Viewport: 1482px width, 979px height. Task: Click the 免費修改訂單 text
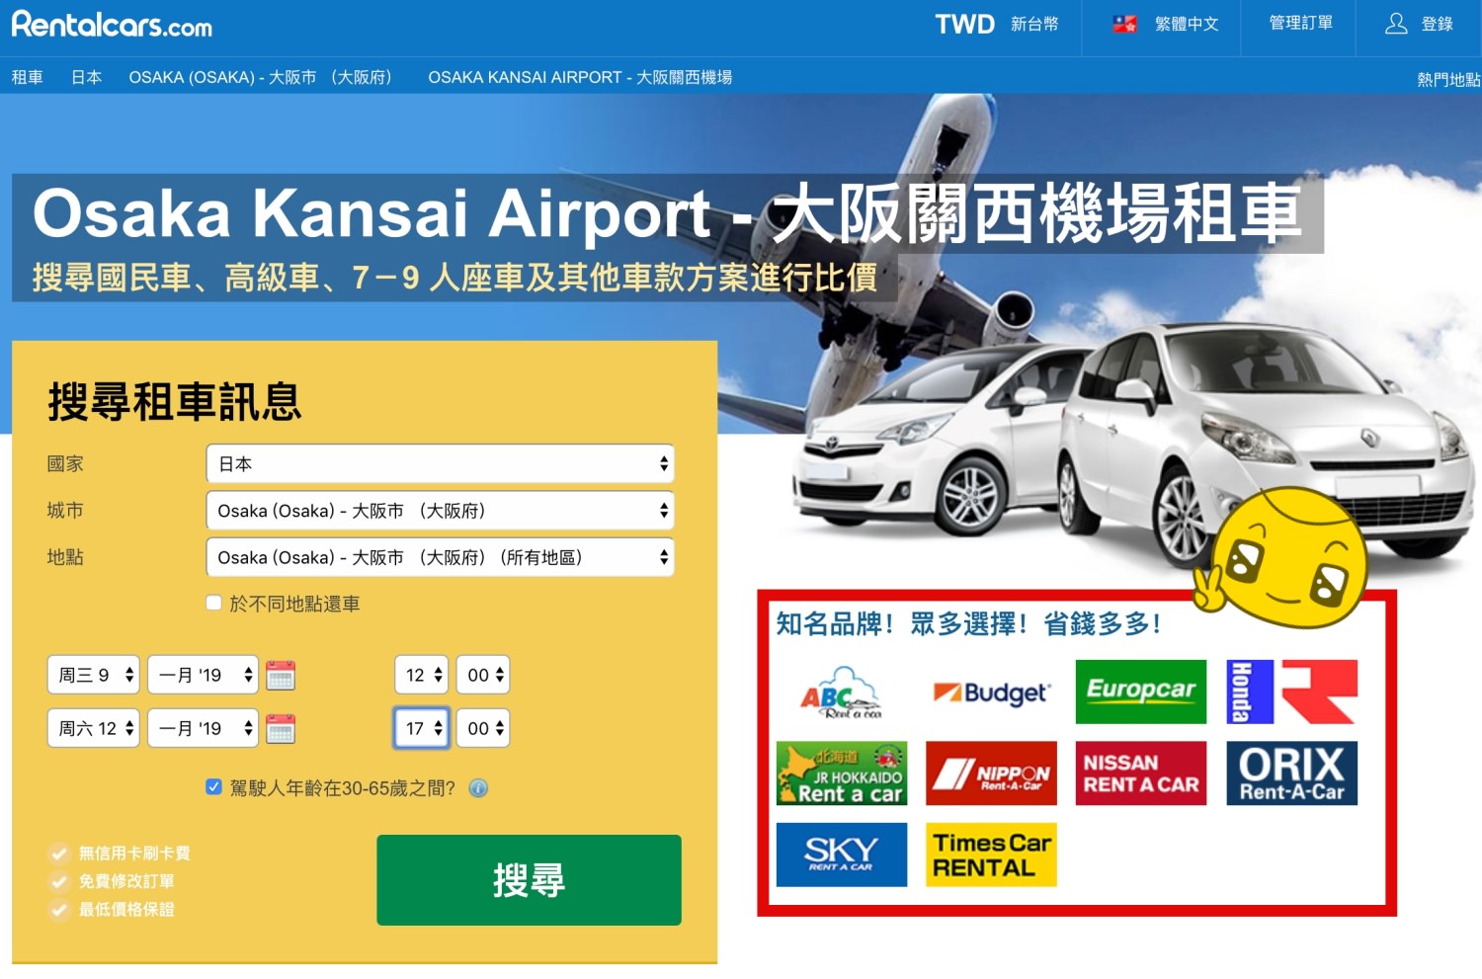tap(126, 880)
